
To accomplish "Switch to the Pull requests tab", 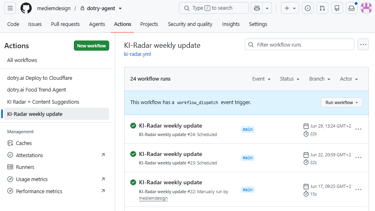I will 65,24.
